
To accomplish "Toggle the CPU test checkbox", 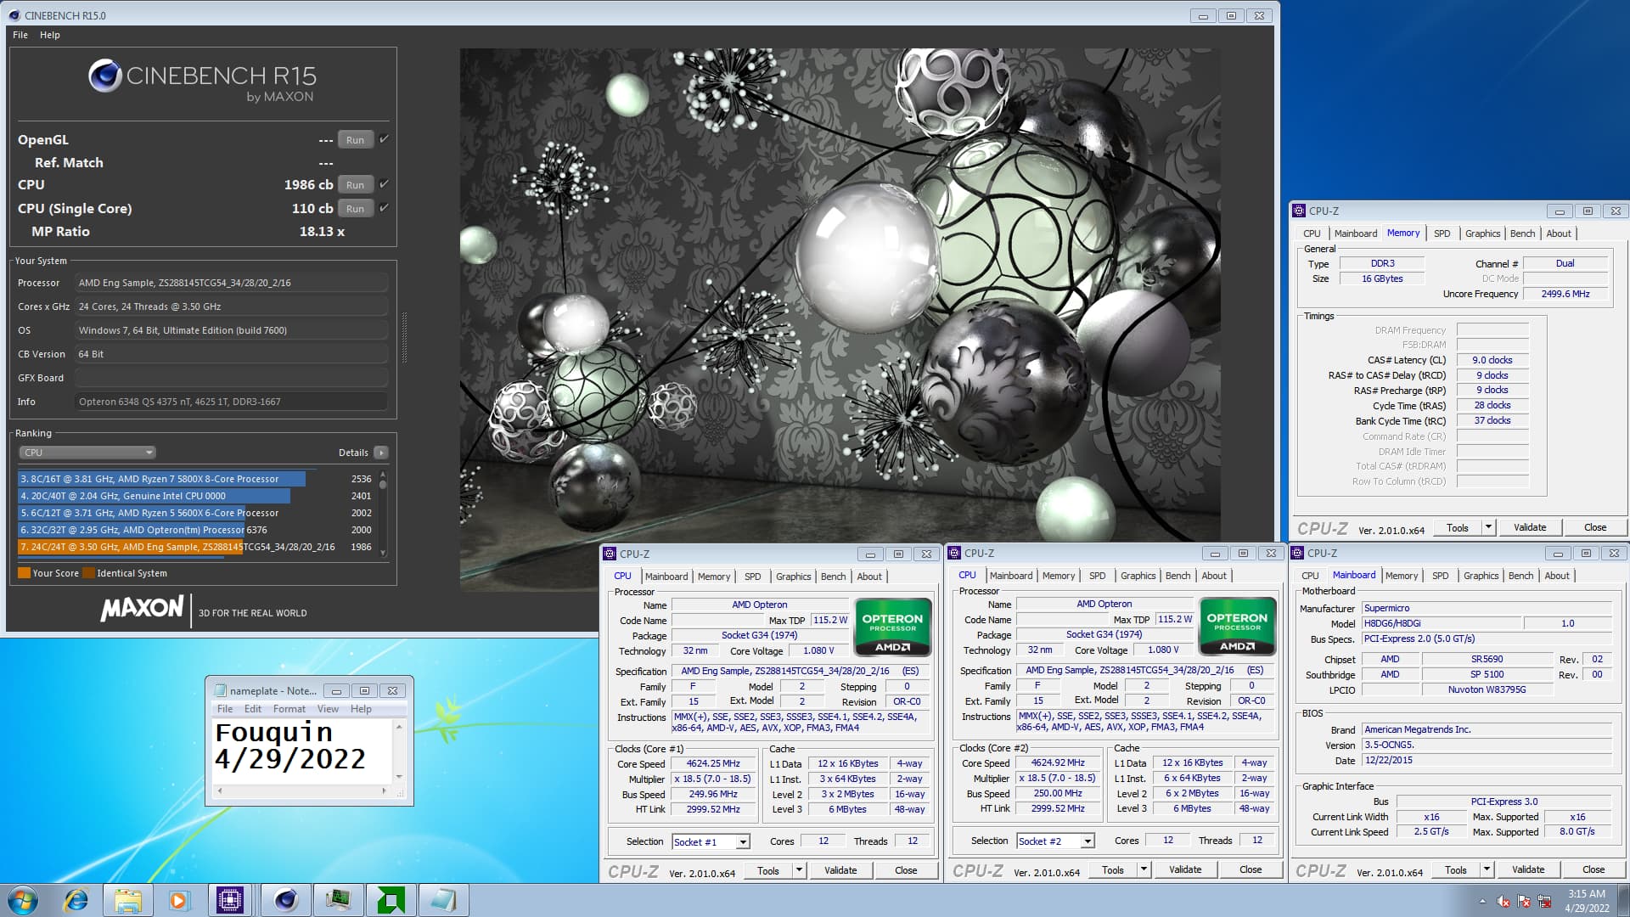I will click(384, 184).
